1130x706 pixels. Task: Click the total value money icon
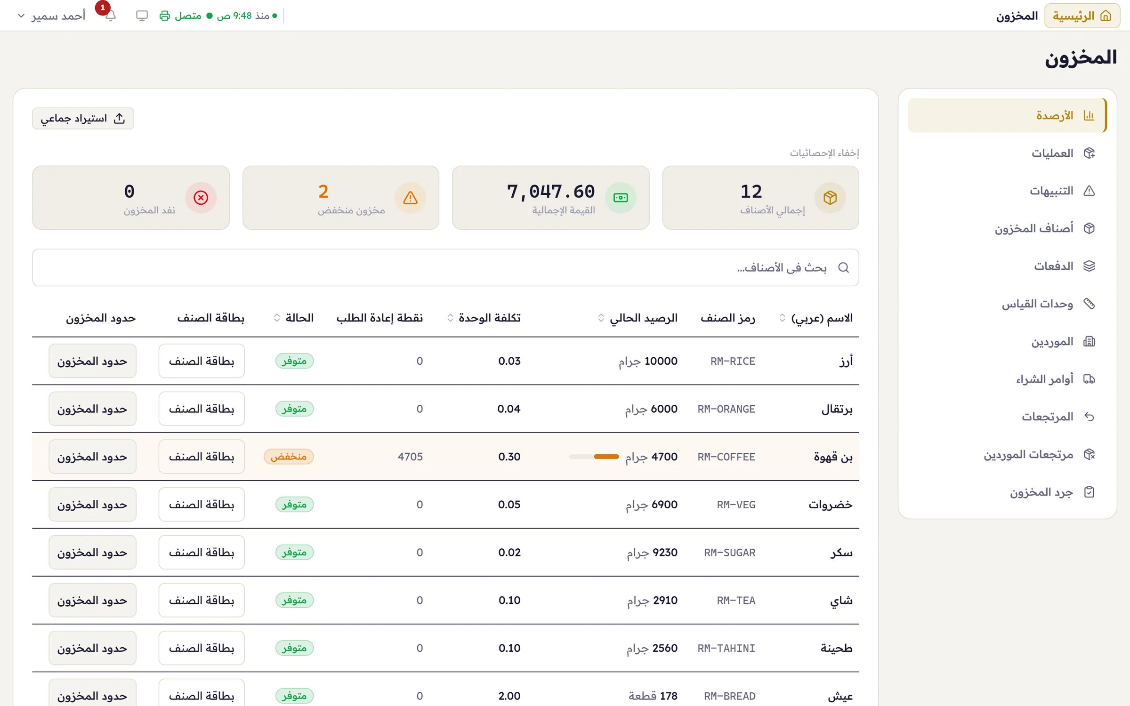click(621, 198)
